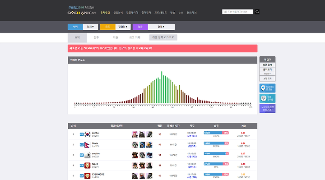Image resolution: width=325 pixels, height=180 pixels.
Task: Switch to the 최고 기록 tab
Action: click(x=135, y=38)
